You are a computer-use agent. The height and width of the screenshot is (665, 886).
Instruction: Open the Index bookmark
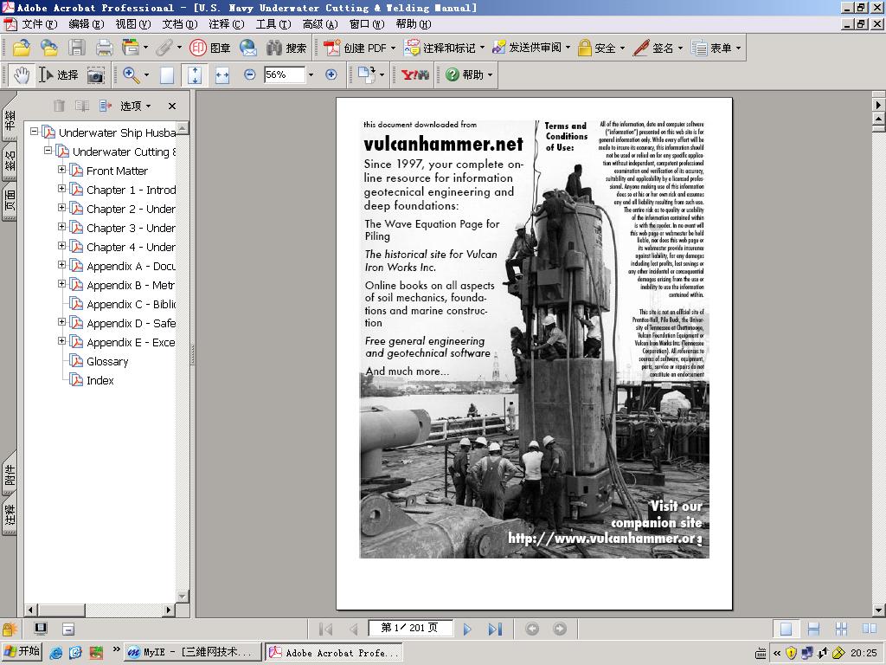100,381
